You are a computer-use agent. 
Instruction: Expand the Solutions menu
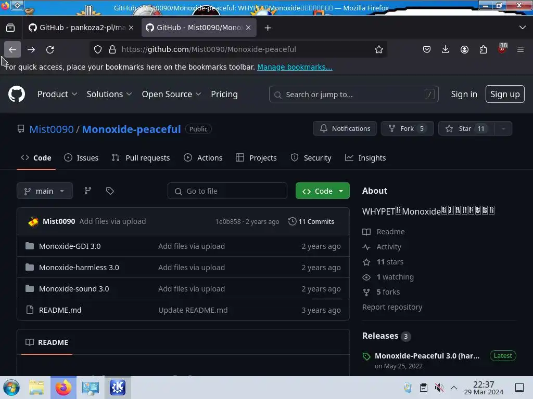point(109,95)
